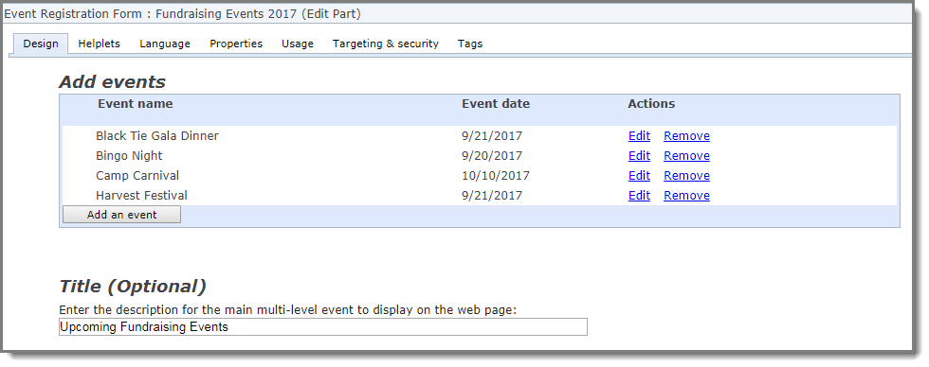Viewport: 929px width, 367px height.
Task: Switch to the Design tab
Action: tap(41, 44)
